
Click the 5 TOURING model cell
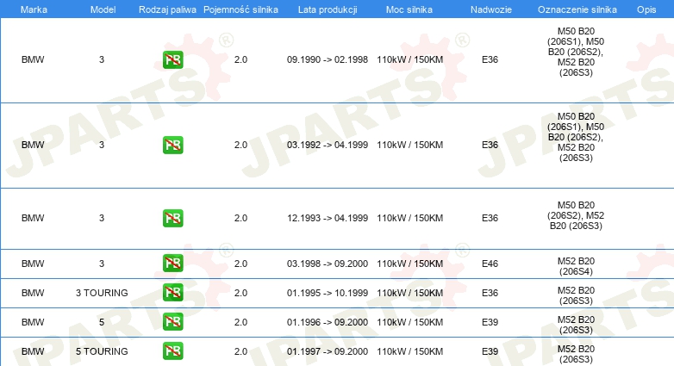click(x=102, y=351)
